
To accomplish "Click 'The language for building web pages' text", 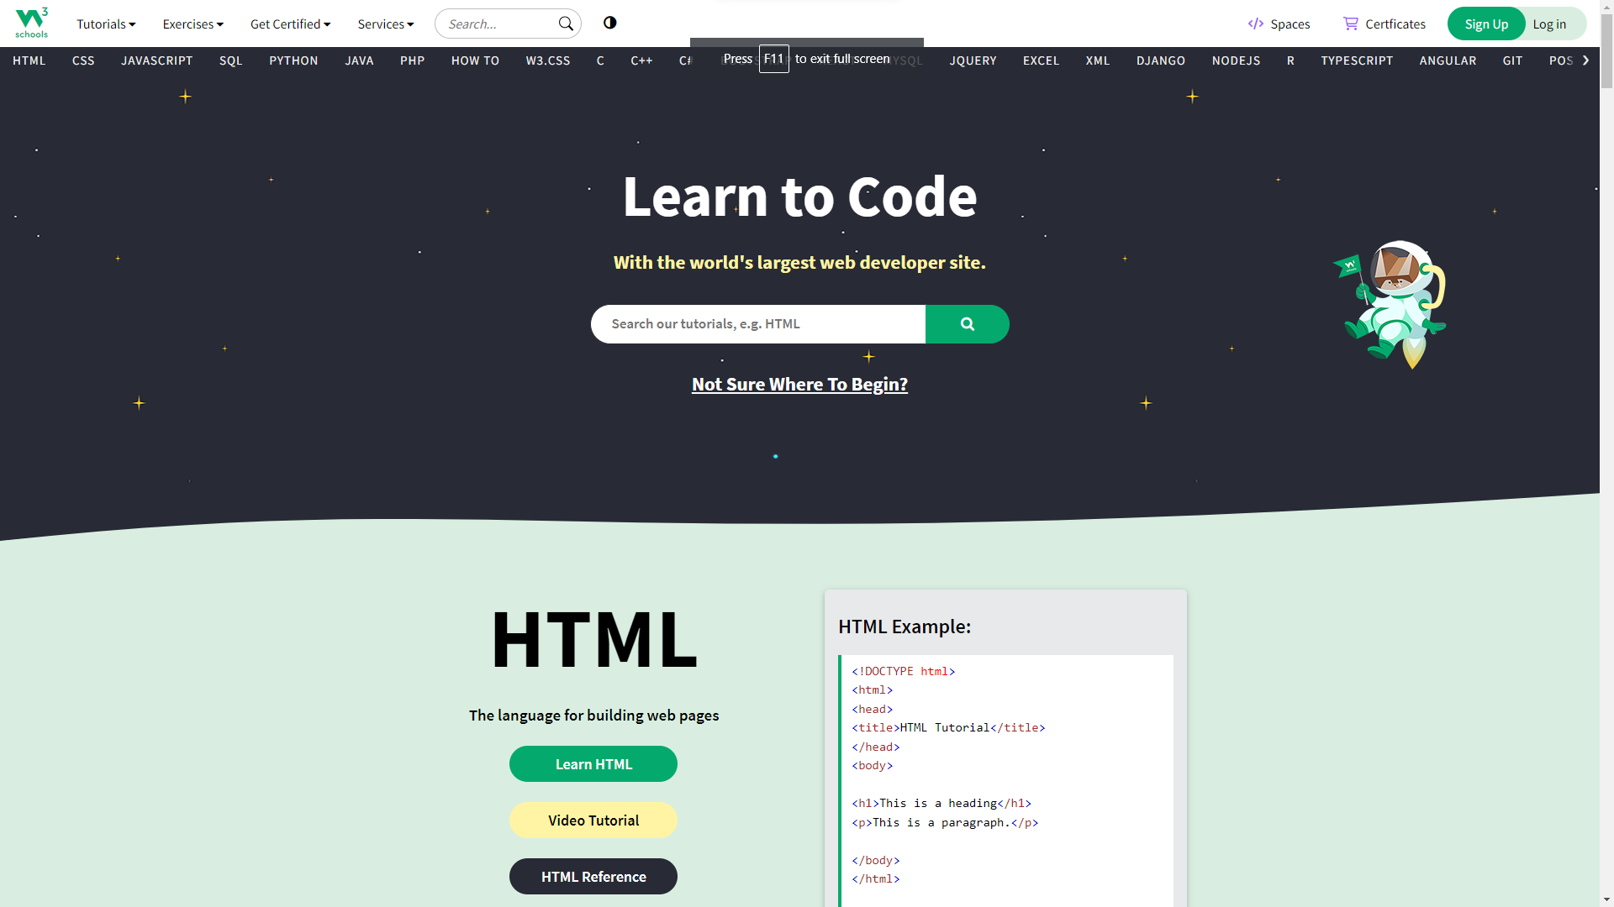I will pos(593,716).
